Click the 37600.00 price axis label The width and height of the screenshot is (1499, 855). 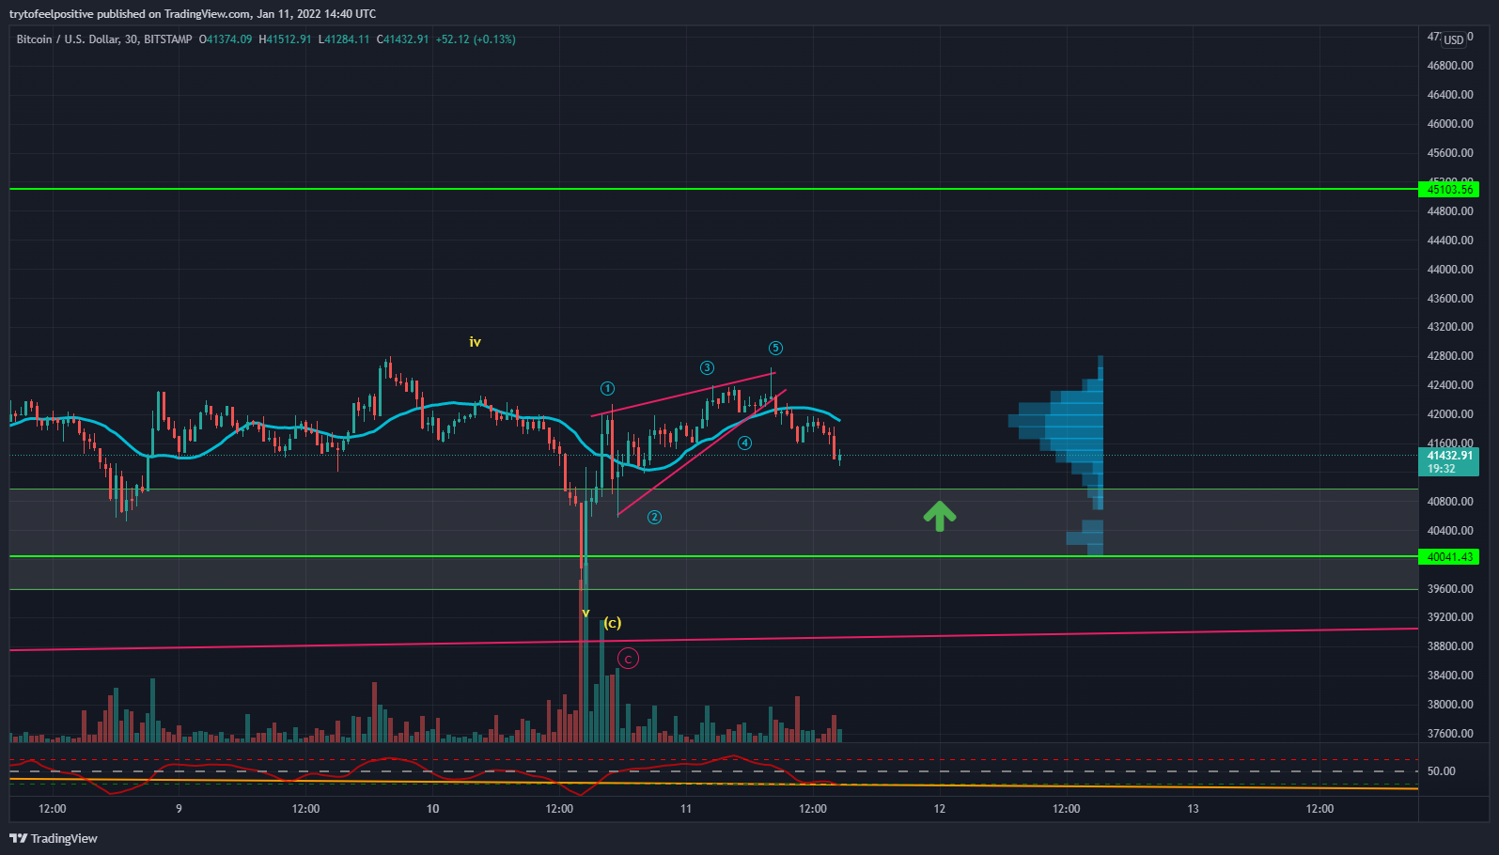point(1450,734)
